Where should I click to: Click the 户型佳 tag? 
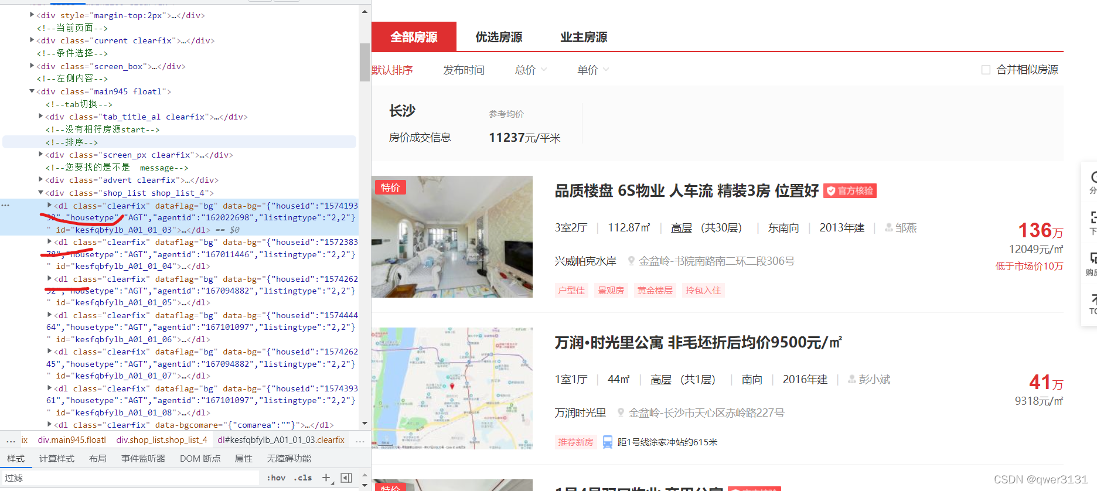tap(571, 290)
